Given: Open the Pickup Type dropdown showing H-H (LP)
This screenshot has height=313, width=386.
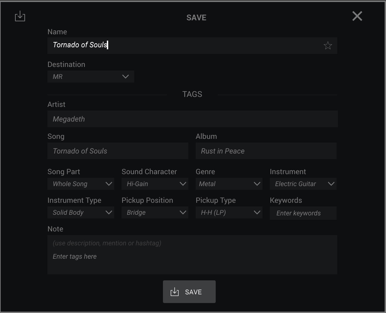Looking at the screenshot, I should pos(229,212).
